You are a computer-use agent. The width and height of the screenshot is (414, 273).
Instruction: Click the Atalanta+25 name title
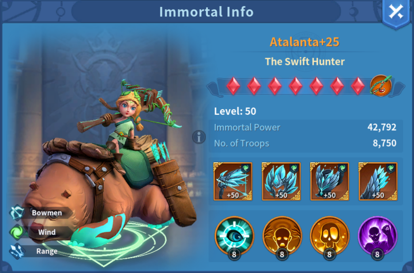(x=304, y=42)
